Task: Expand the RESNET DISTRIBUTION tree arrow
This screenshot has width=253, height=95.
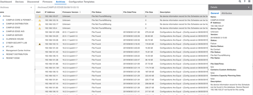Action: [3, 54]
